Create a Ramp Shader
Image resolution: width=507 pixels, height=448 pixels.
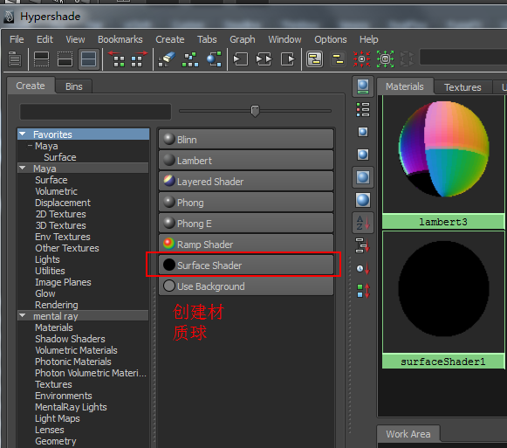(x=246, y=244)
